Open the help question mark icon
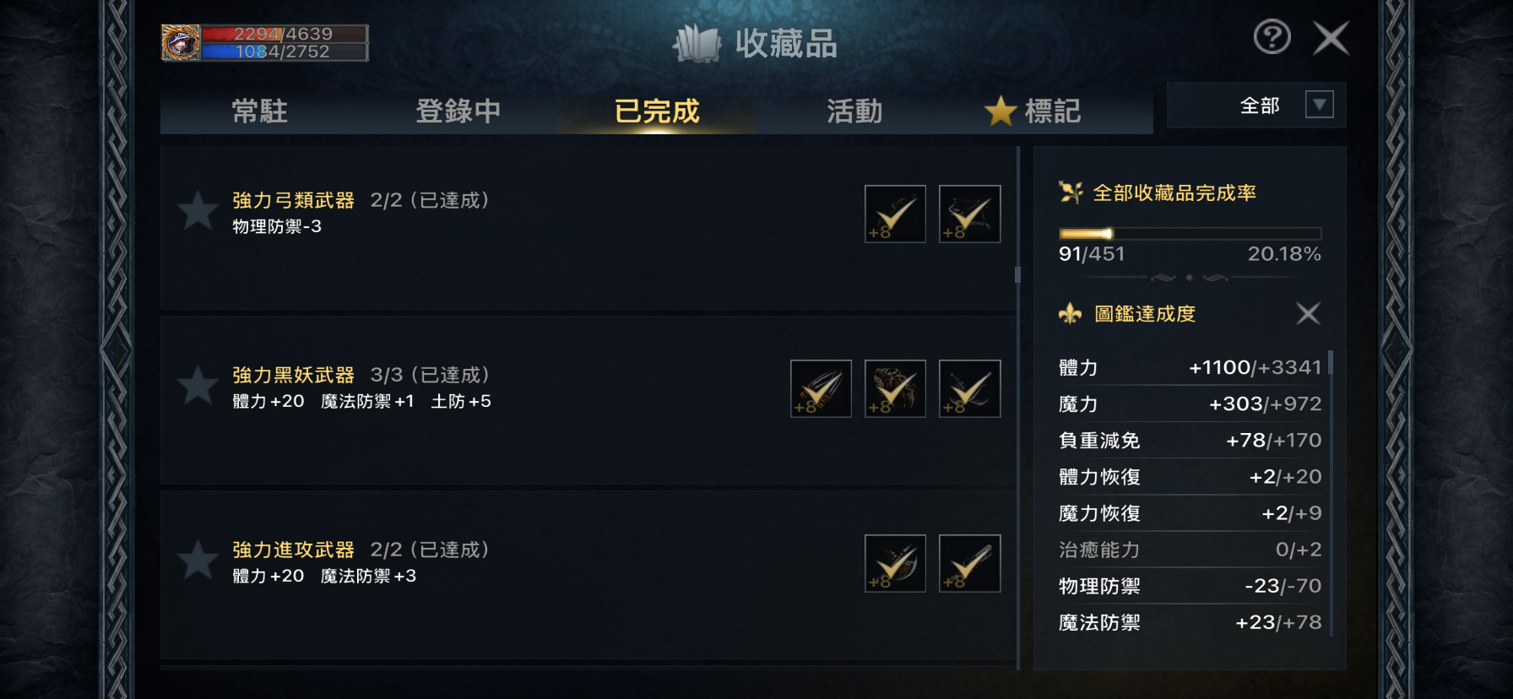The width and height of the screenshot is (1513, 699). 1272,37
